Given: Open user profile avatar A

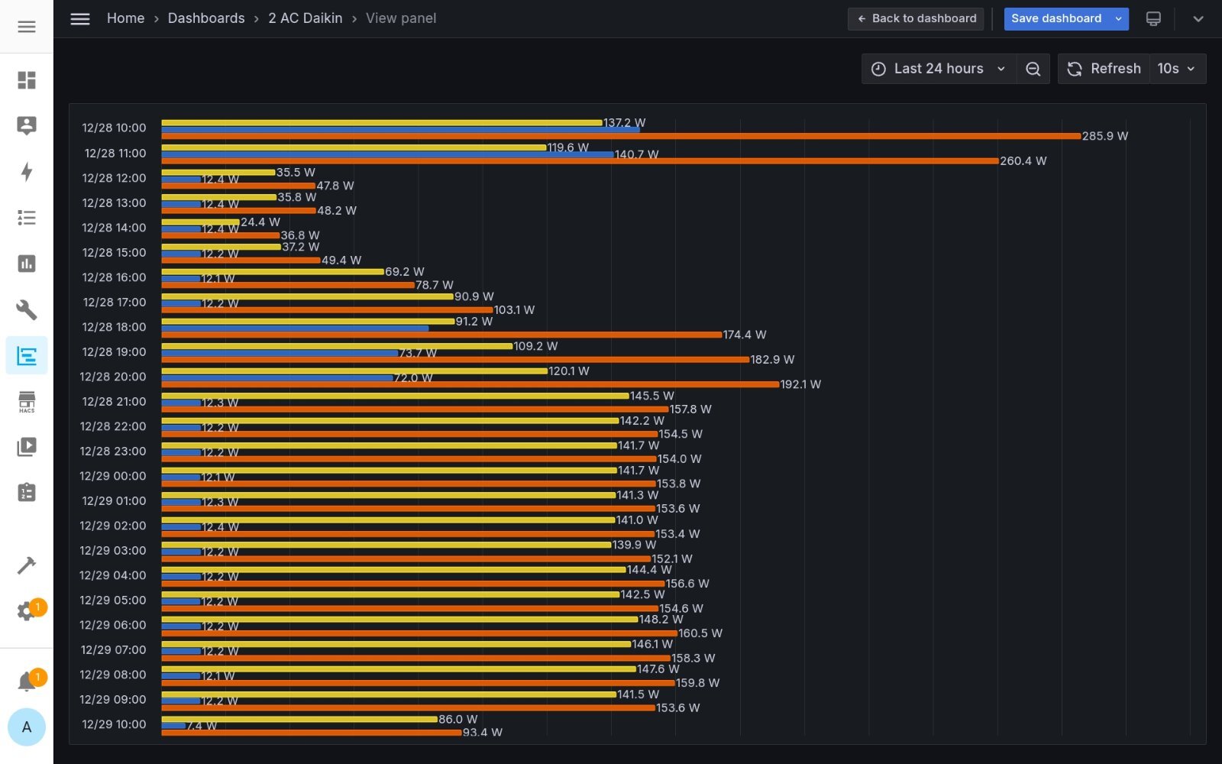Looking at the screenshot, I should [27, 727].
